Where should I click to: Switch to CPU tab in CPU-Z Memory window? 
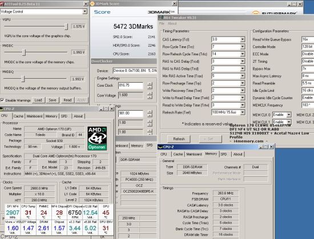click(164, 154)
